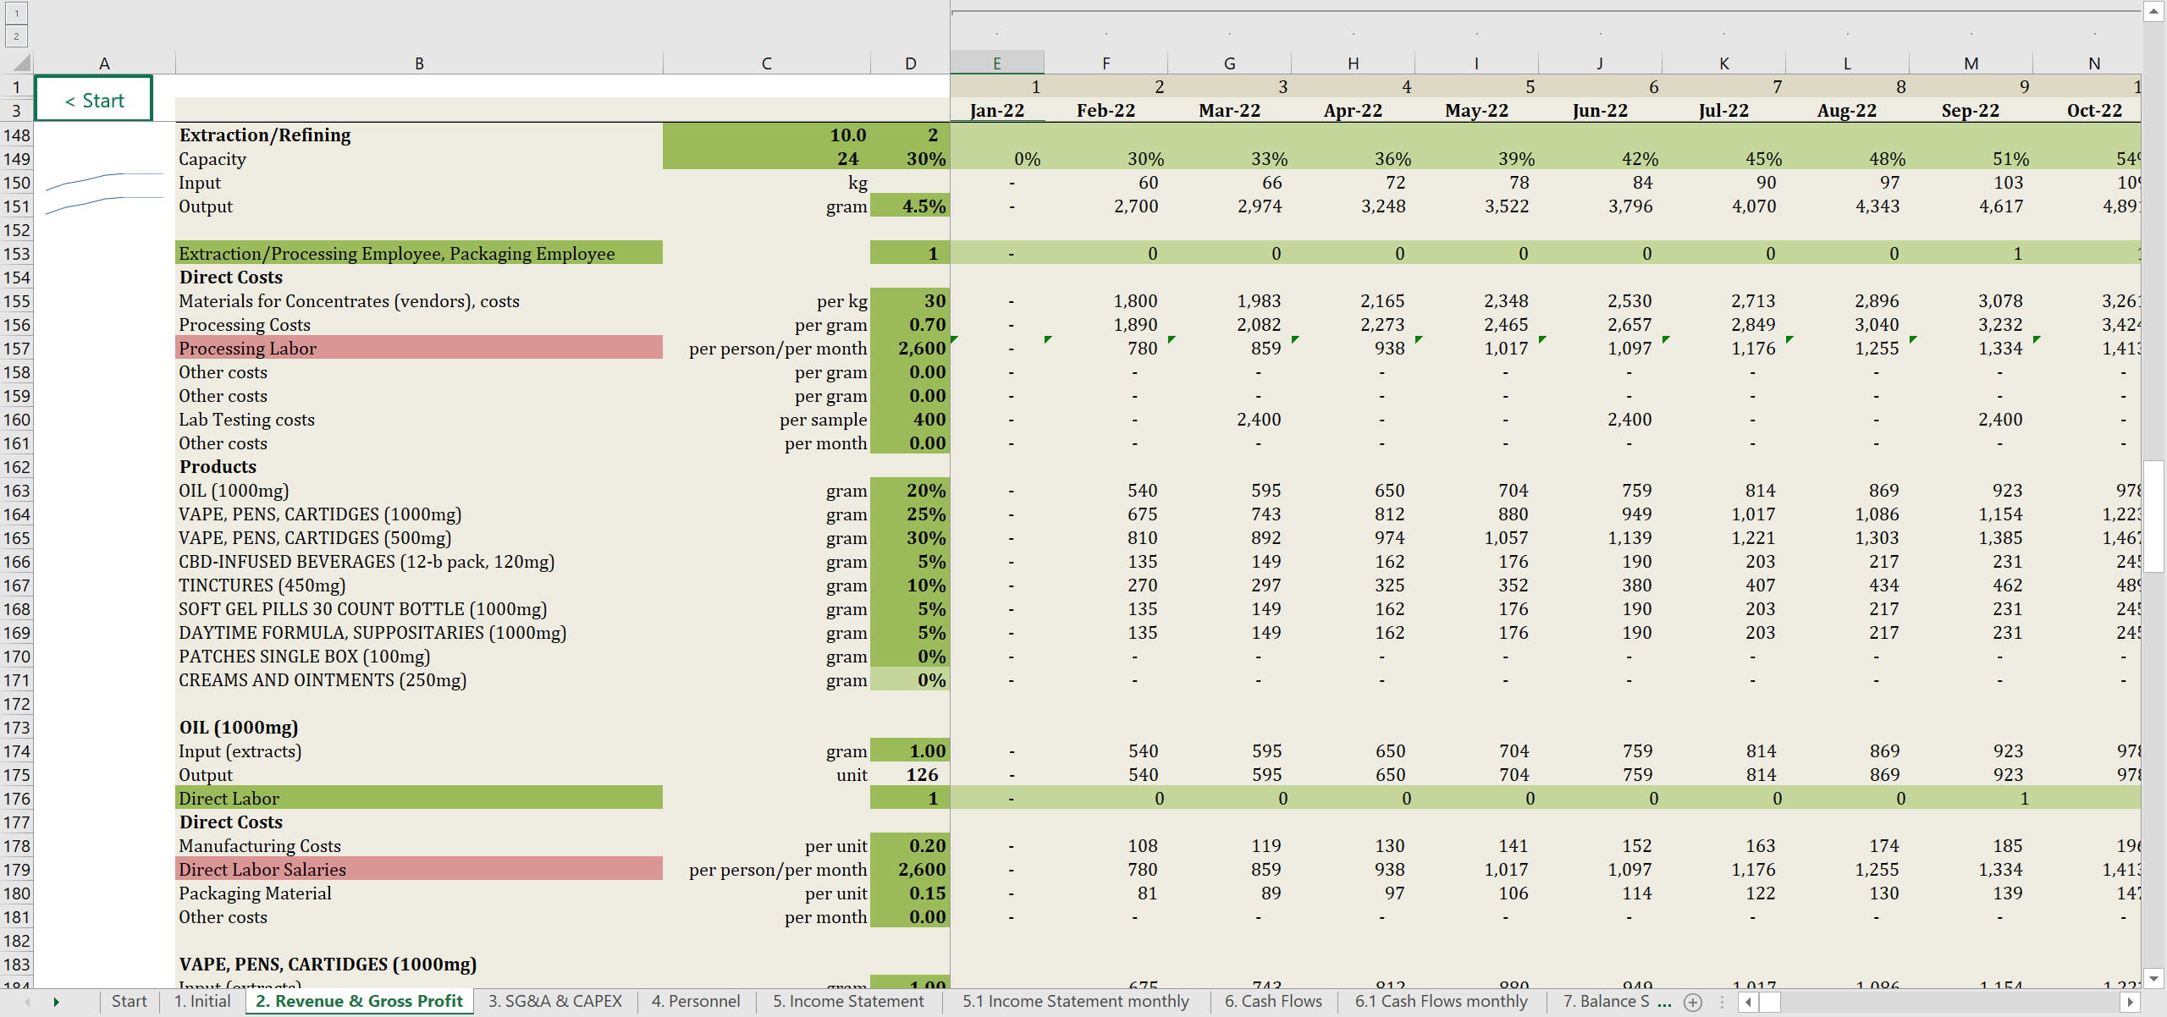Click the '< Start' navigation button
This screenshot has height=1017, width=2167.
(x=94, y=100)
